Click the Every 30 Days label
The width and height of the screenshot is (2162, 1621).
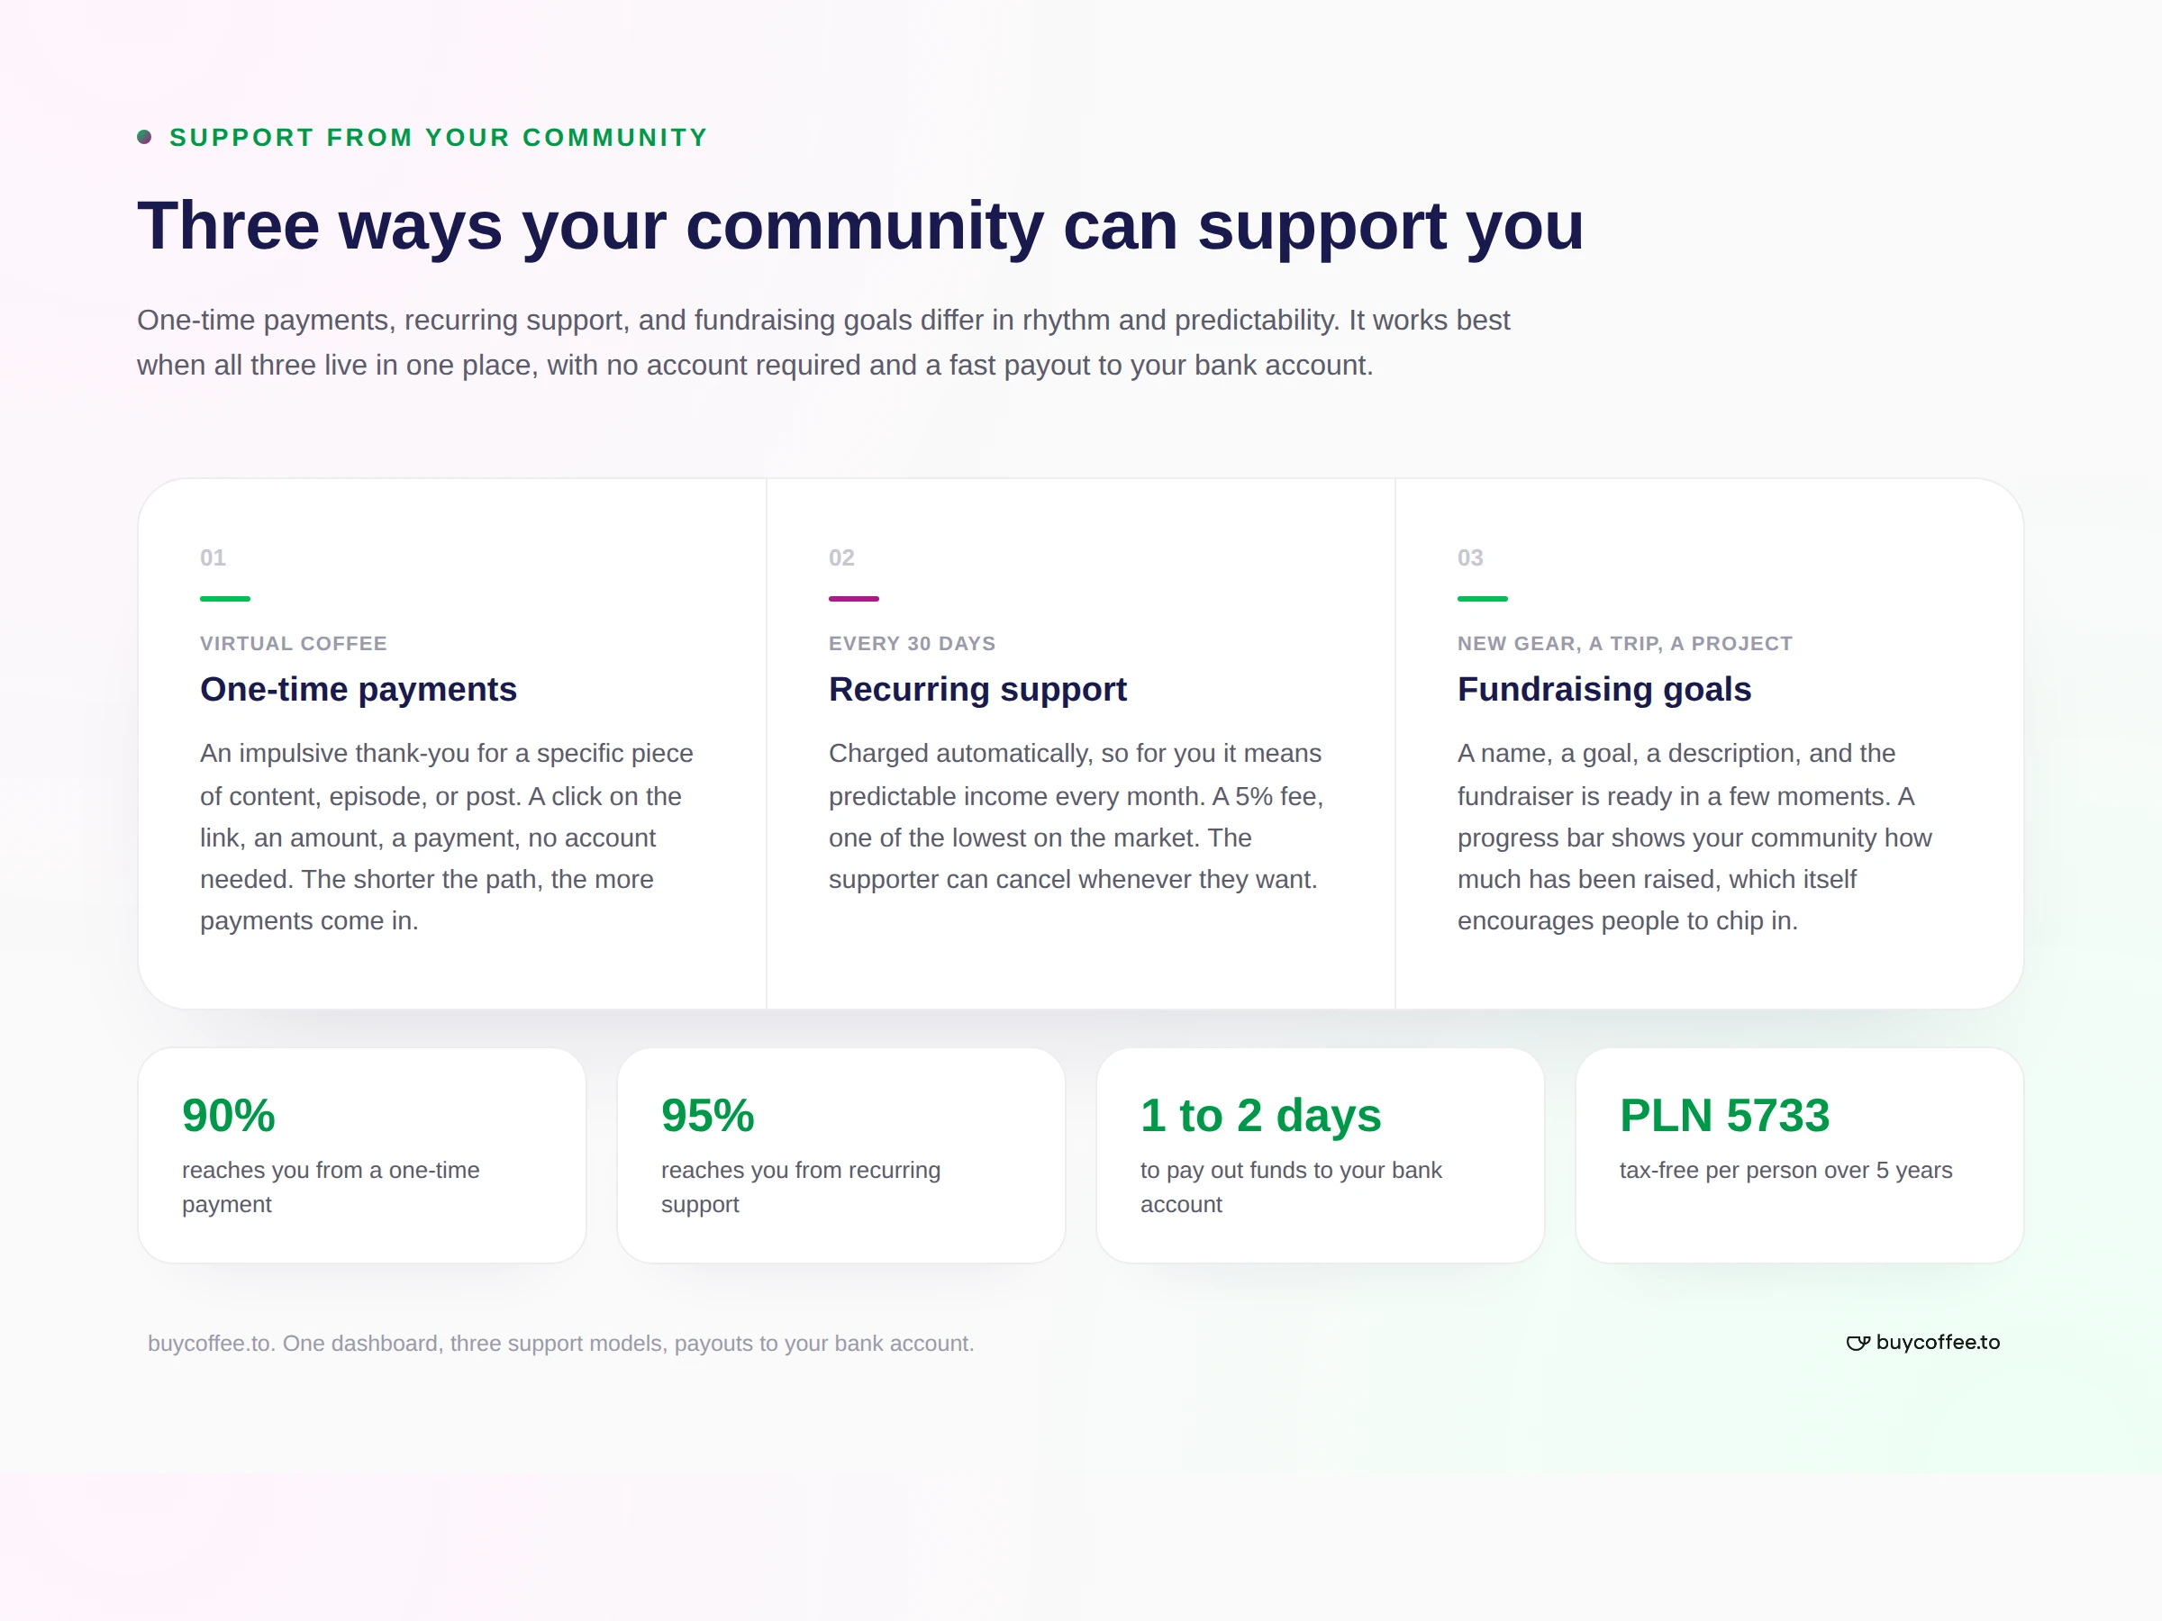click(912, 643)
